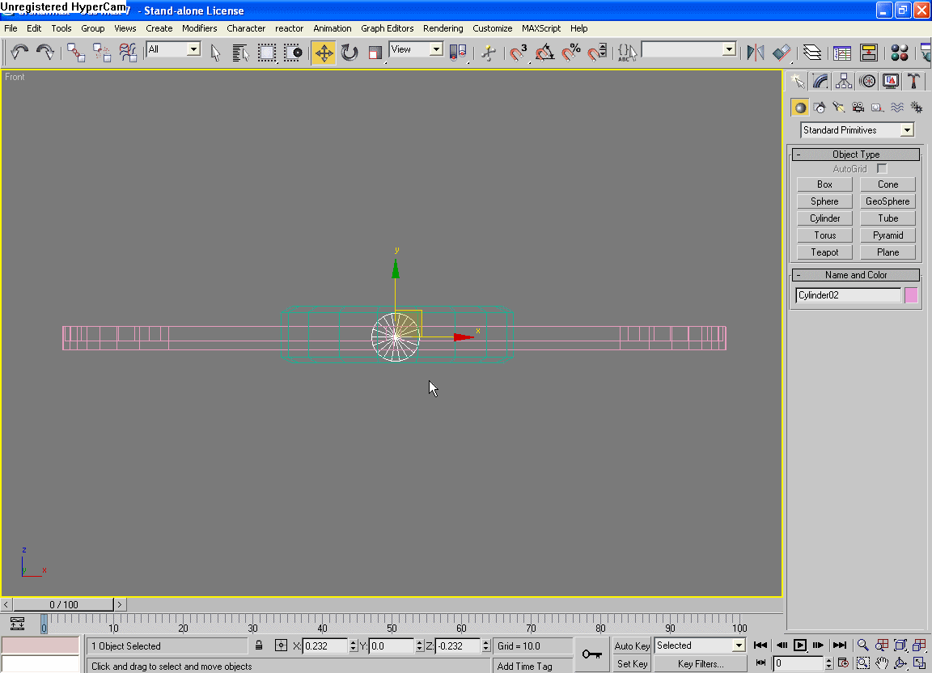
Task: Click the pink object color swatch
Action: (x=911, y=295)
